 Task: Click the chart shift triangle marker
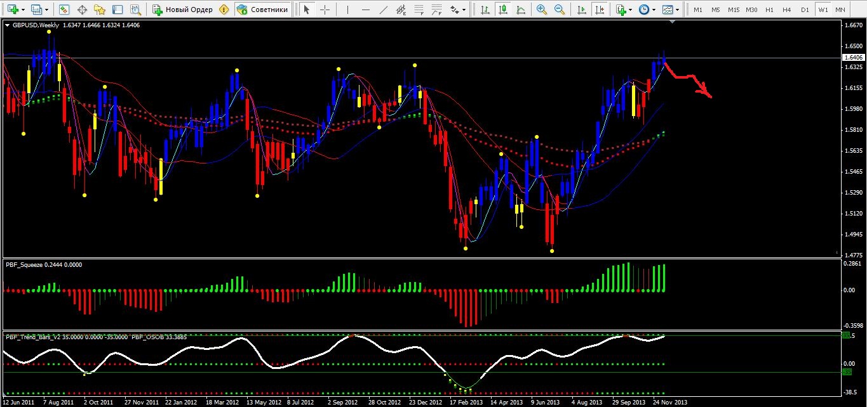tap(673, 23)
